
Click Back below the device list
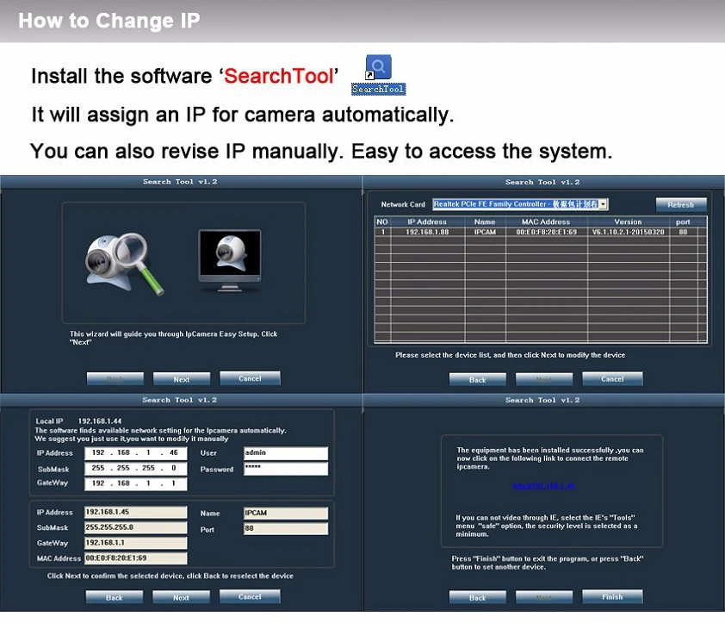tap(477, 379)
